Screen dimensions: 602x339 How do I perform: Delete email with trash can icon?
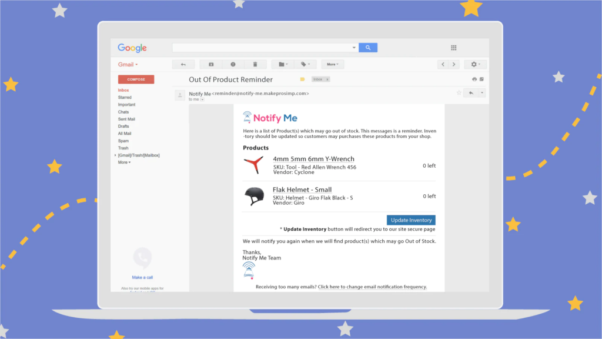tap(255, 65)
